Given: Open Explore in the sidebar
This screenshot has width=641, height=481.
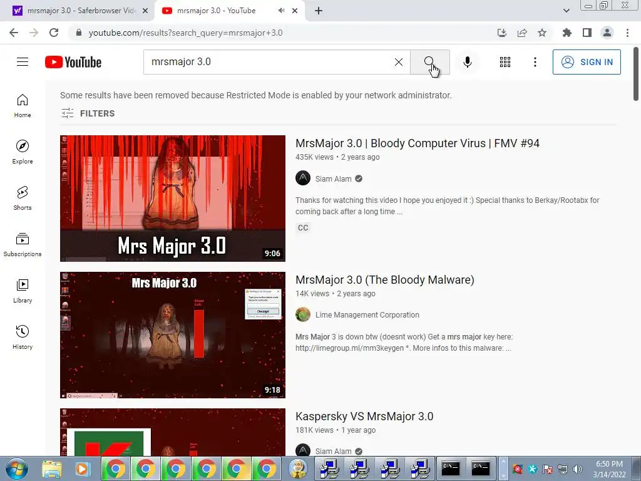Looking at the screenshot, I should pos(23,152).
